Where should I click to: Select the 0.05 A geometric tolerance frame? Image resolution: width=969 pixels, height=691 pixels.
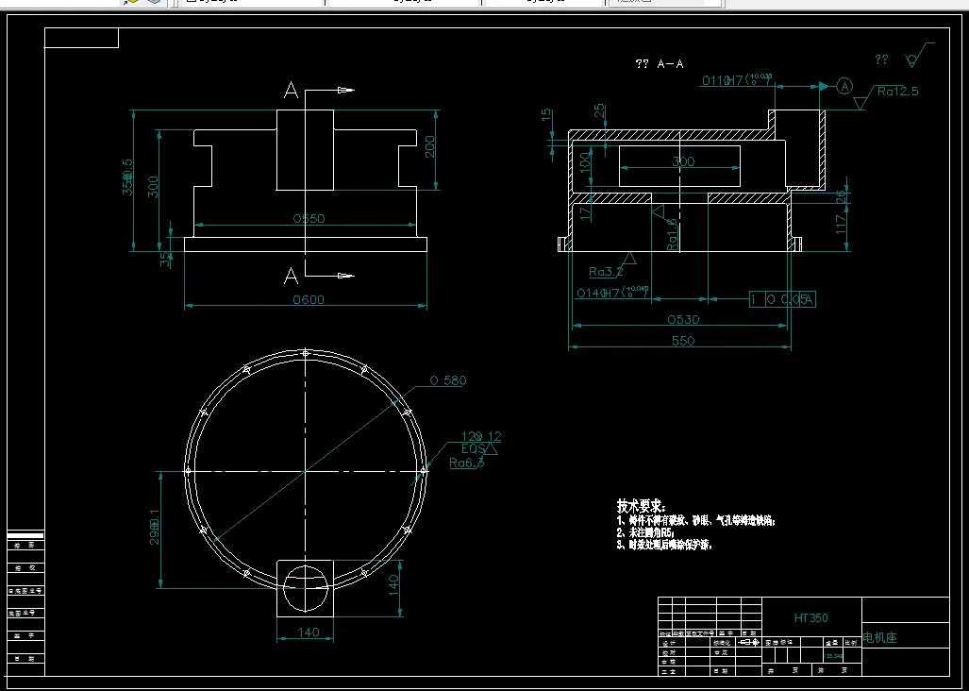(x=783, y=300)
